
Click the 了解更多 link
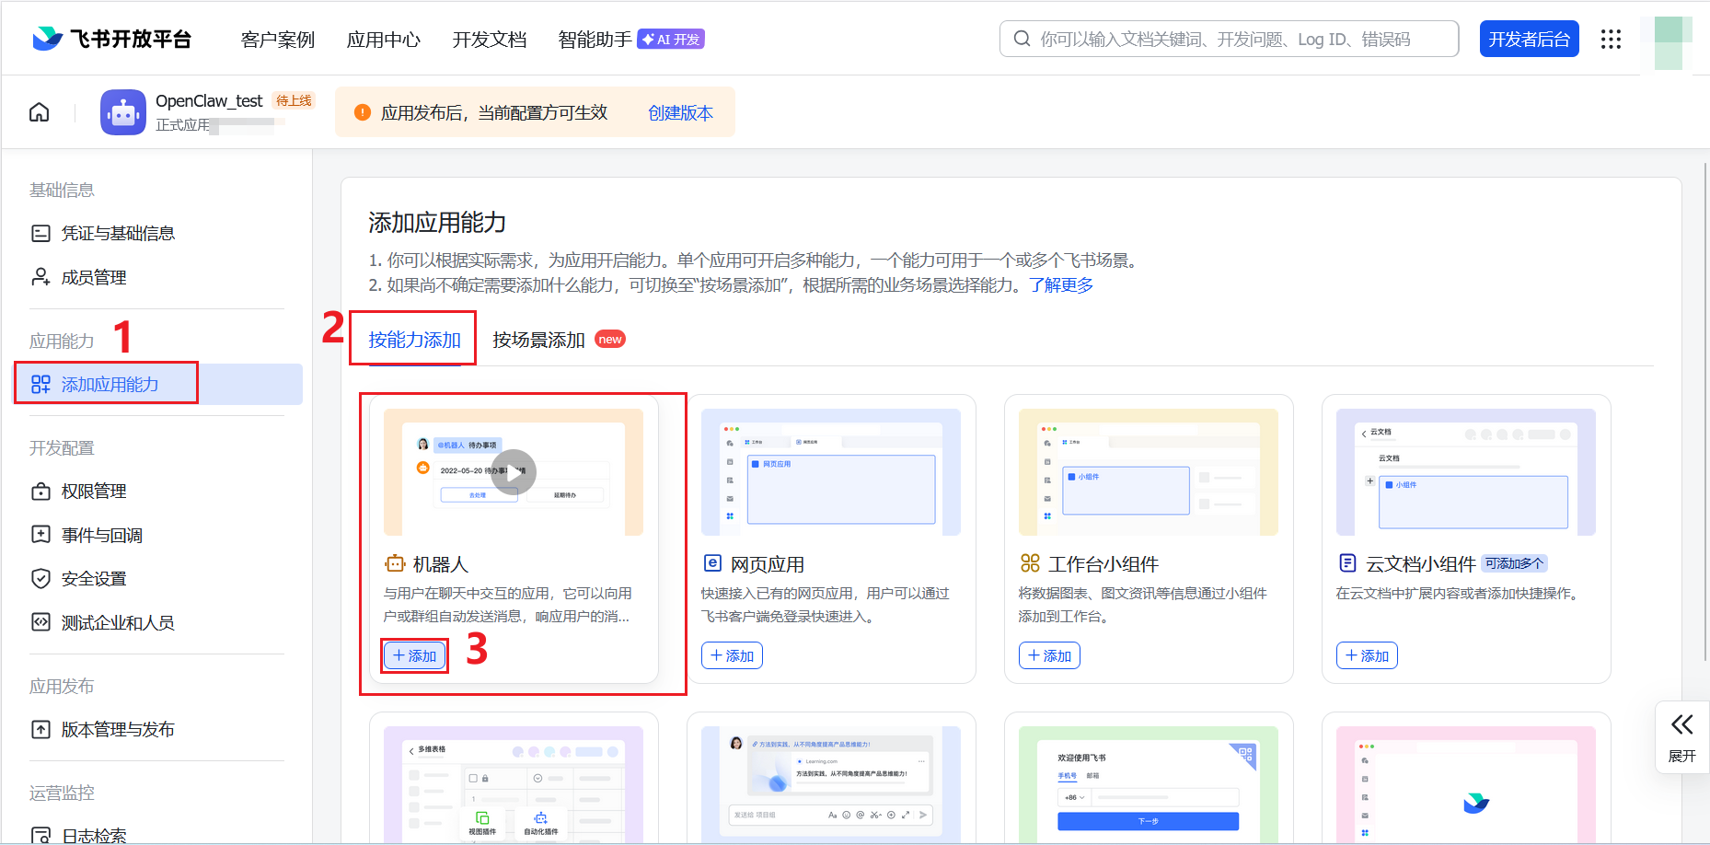1061,285
